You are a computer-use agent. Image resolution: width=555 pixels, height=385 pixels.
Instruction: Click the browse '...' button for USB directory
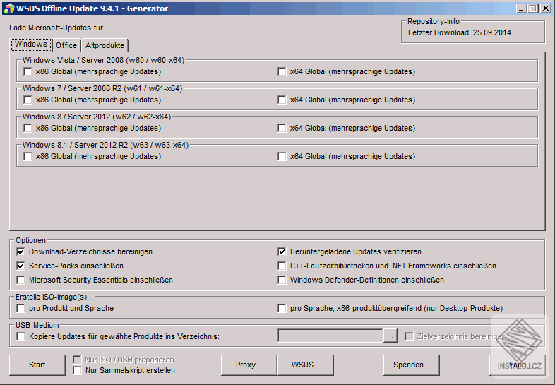tap(390, 336)
